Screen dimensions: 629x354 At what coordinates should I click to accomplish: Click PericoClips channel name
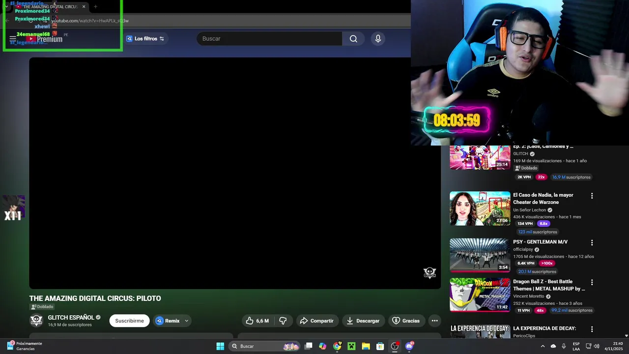point(524,336)
